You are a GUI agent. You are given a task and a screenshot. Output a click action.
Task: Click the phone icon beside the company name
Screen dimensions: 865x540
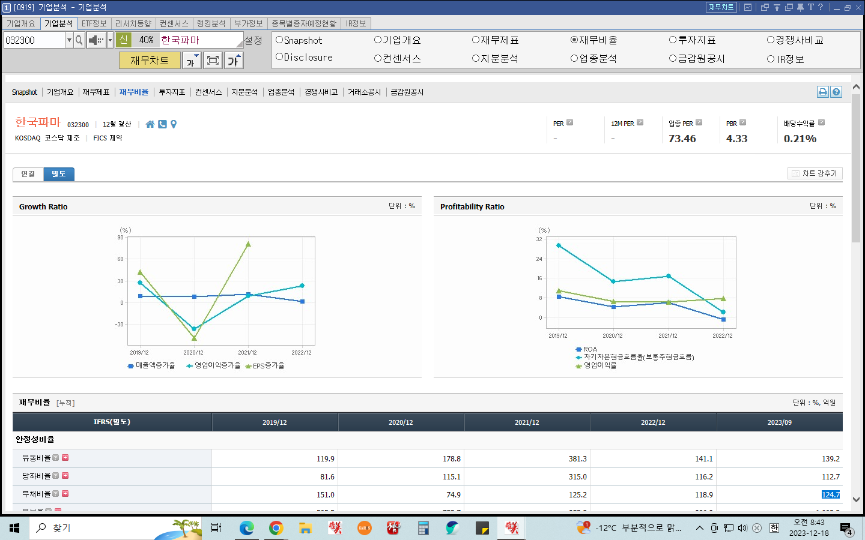[x=162, y=124]
